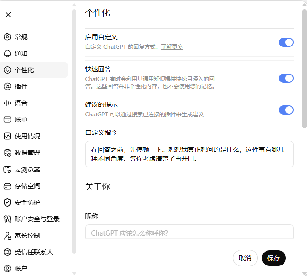Image resolution: width=307 pixels, height=276 pixels.
Task: Close the settings dialog with X icon
Action: (8, 15)
